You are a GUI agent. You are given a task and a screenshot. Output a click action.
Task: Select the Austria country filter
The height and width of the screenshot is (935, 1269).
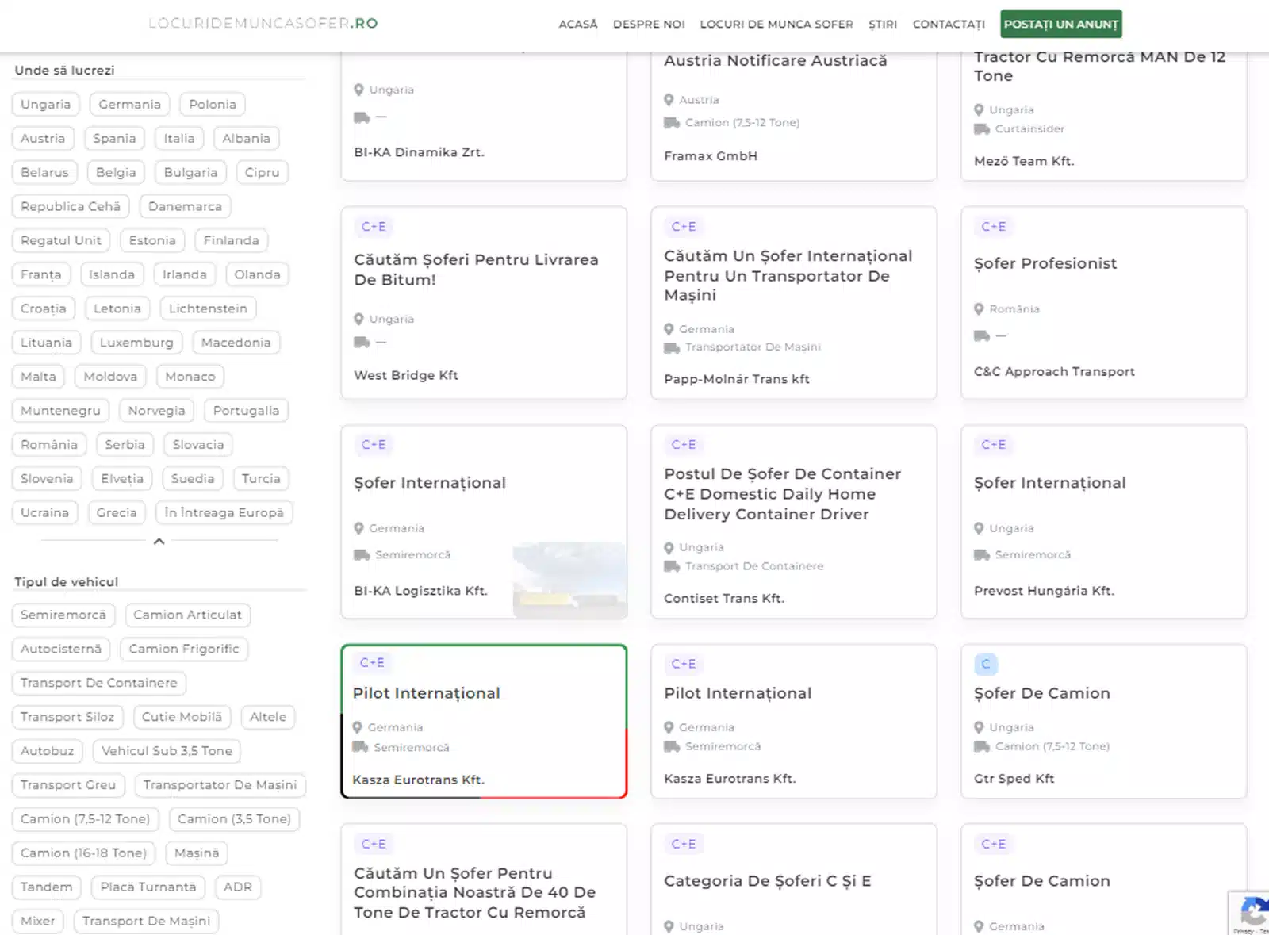coord(43,139)
